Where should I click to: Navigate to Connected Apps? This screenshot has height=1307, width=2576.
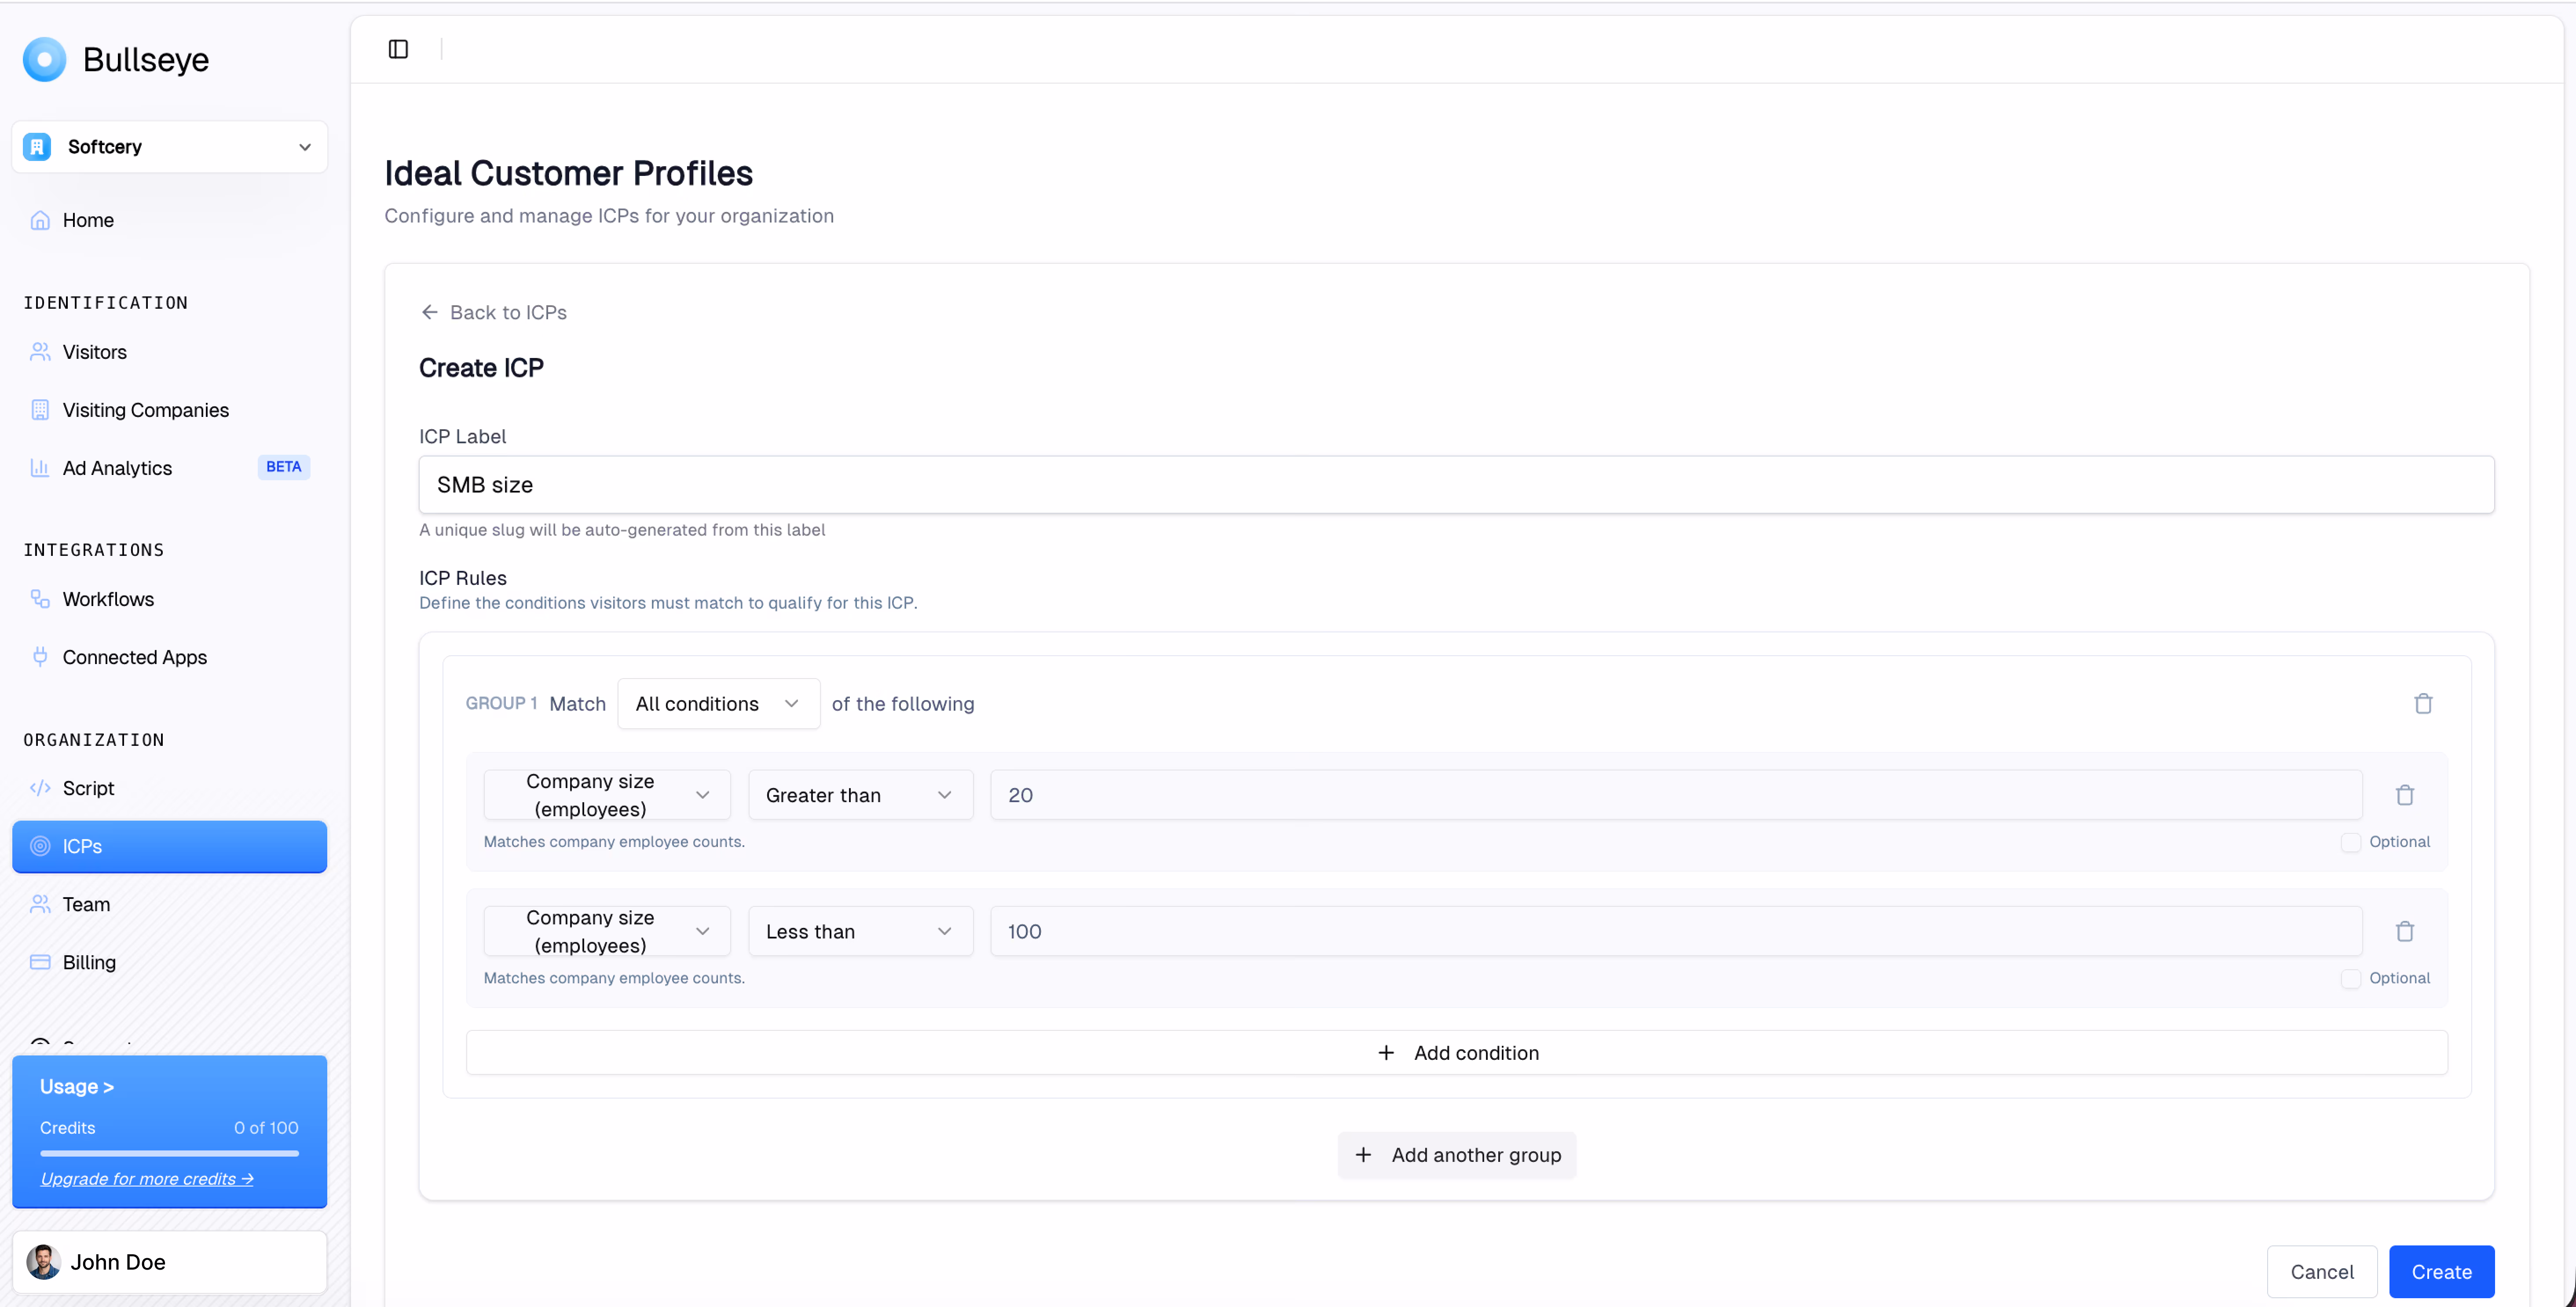click(x=169, y=657)
